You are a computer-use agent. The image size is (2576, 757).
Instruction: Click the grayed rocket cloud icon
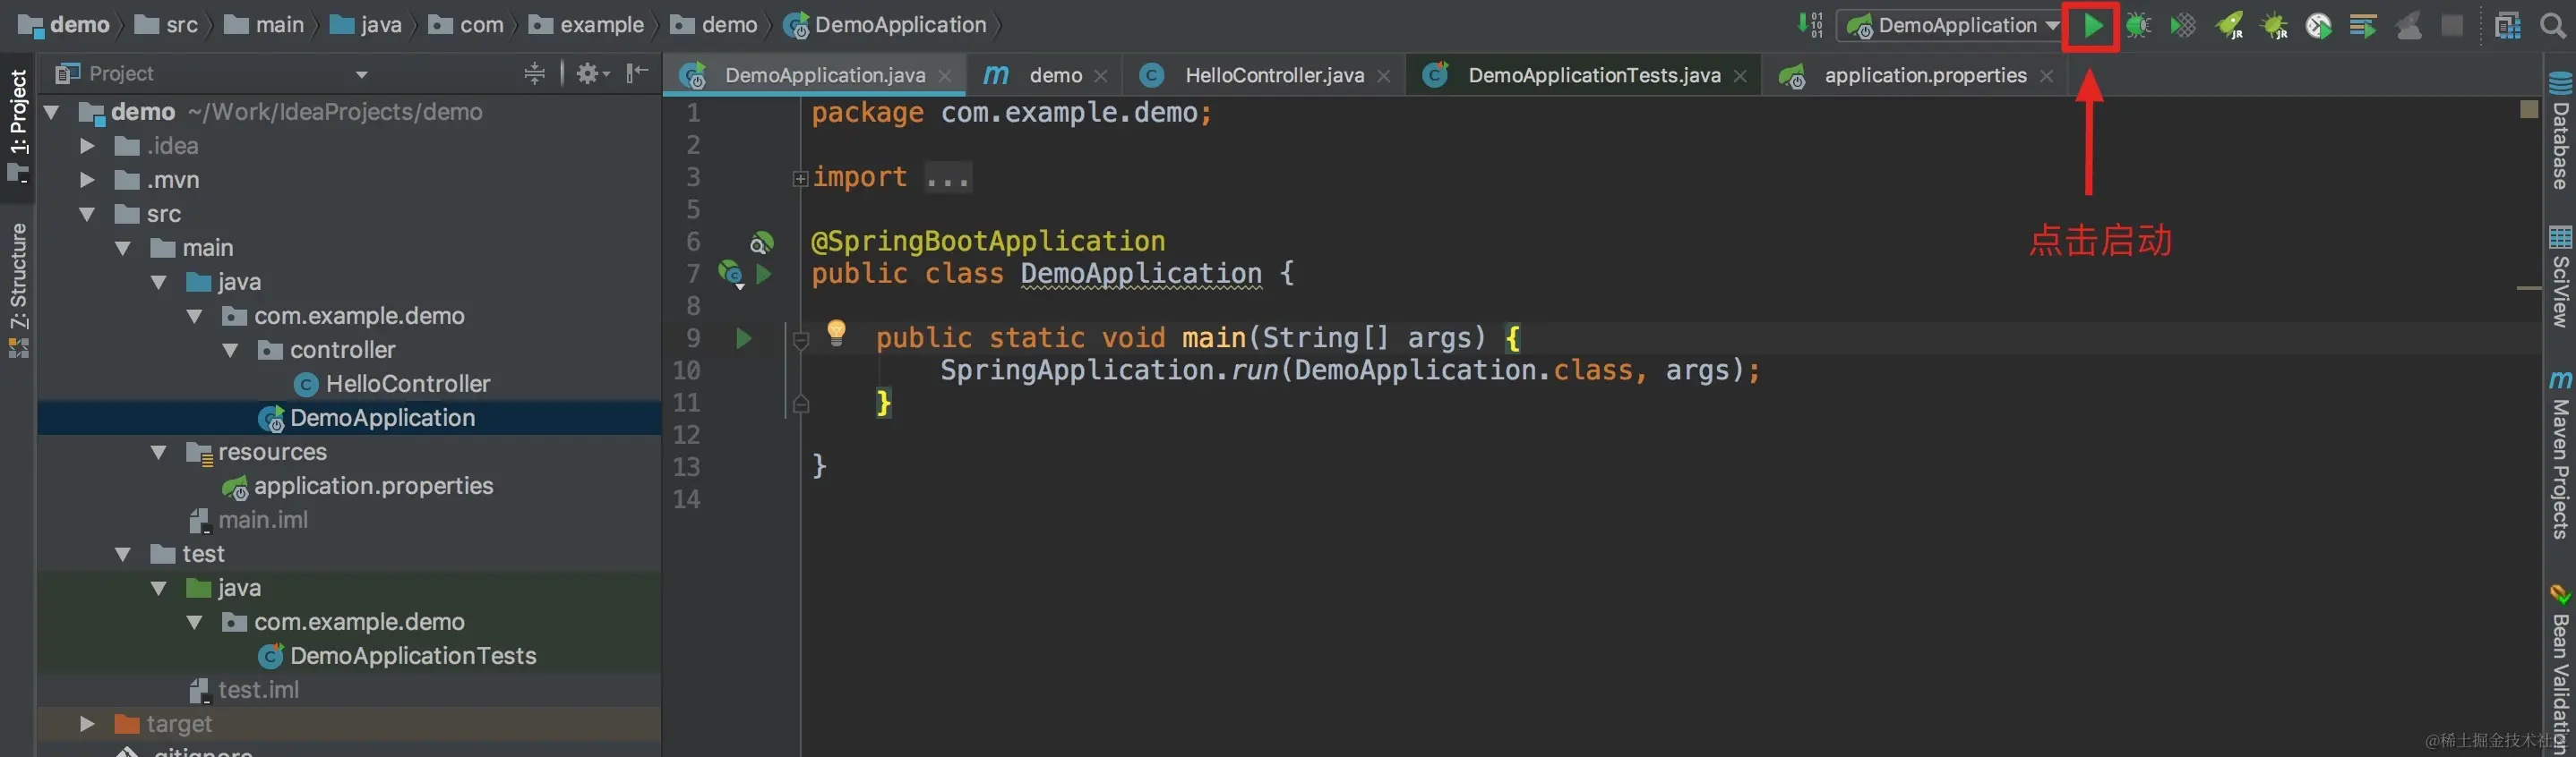point(2408,25)
